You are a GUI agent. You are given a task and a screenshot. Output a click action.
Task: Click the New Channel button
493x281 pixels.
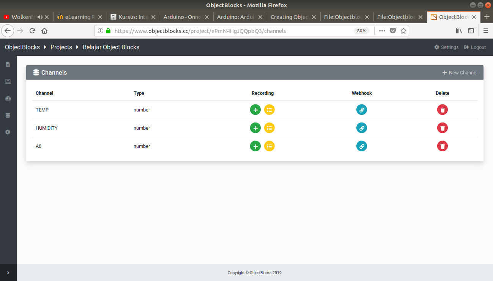pyautogui.click(x=460, y=72)
